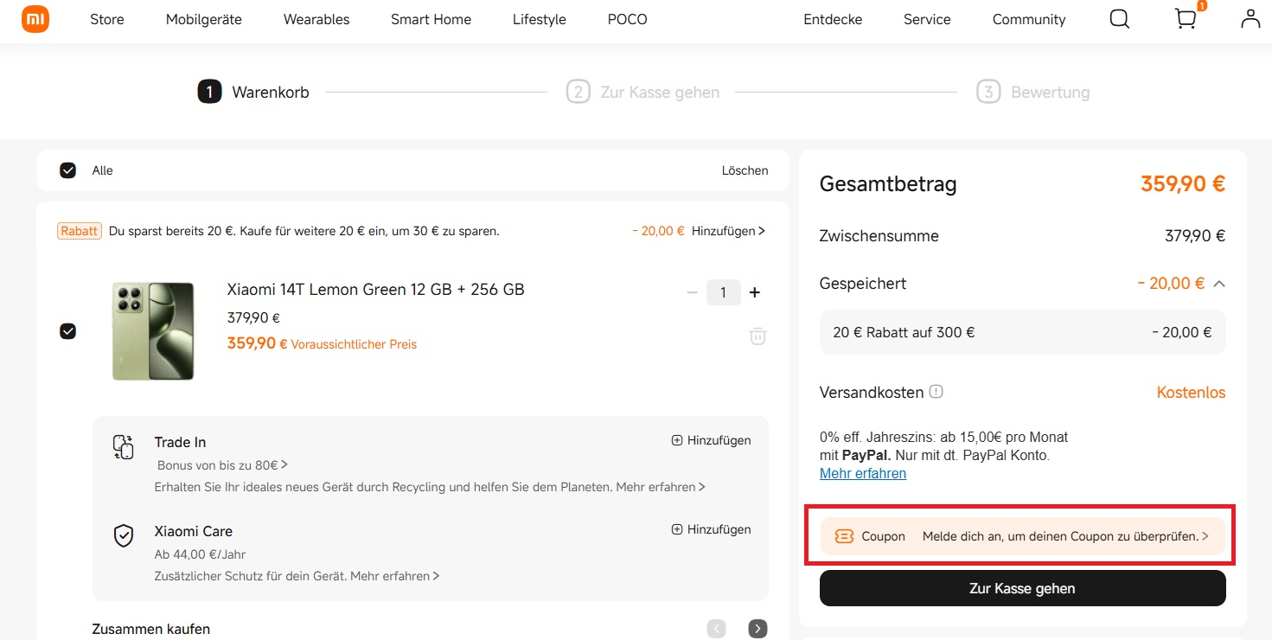Open Trade In Mehr erfahren link
1272x640 pixels.
click(x=661, y=487)
